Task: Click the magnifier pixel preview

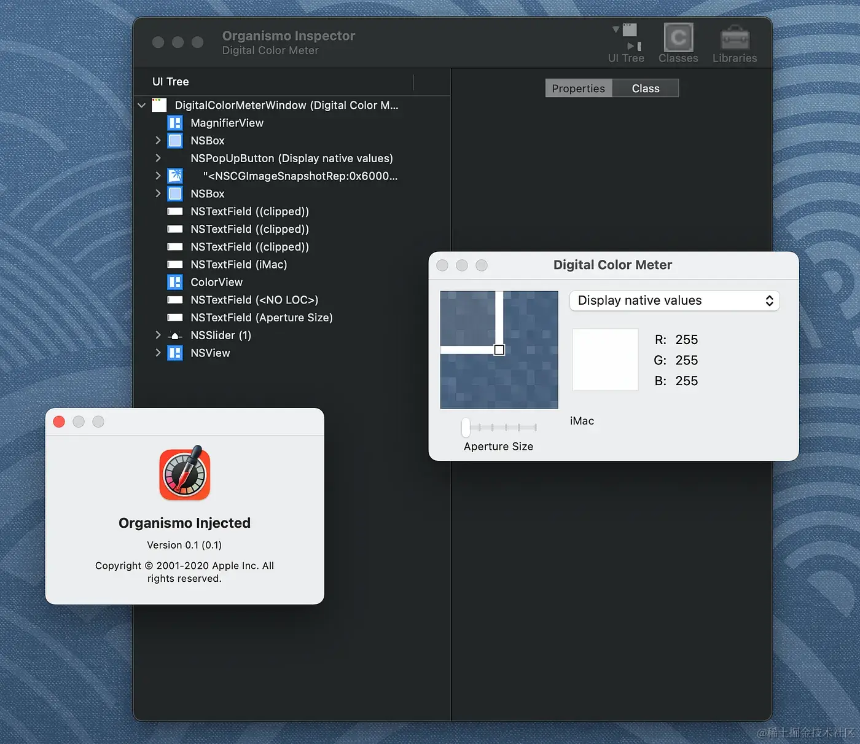Action: pyautogui.click(x=499, y=350)
